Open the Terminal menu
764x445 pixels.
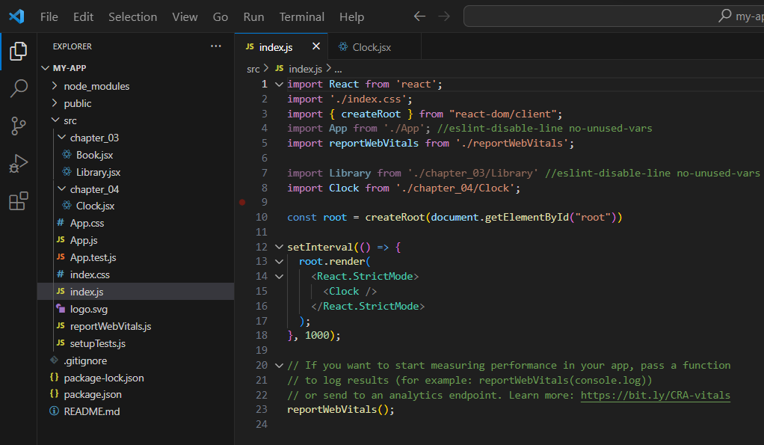301,16
